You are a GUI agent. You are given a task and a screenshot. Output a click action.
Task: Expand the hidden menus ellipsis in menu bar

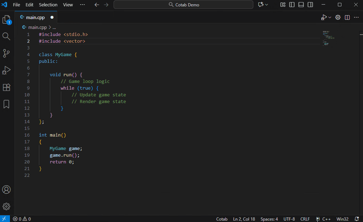[x=82, y=5]
